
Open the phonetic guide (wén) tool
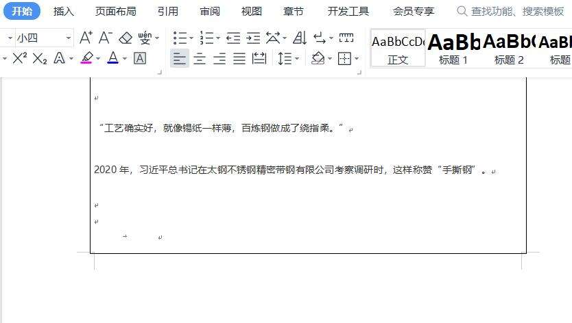(x=145, y=38)
